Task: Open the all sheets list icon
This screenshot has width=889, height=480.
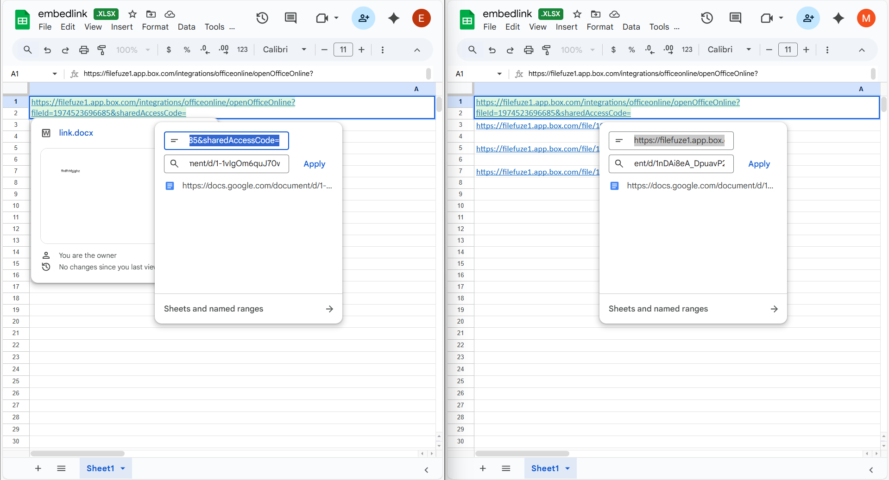Action: [61, 468]
